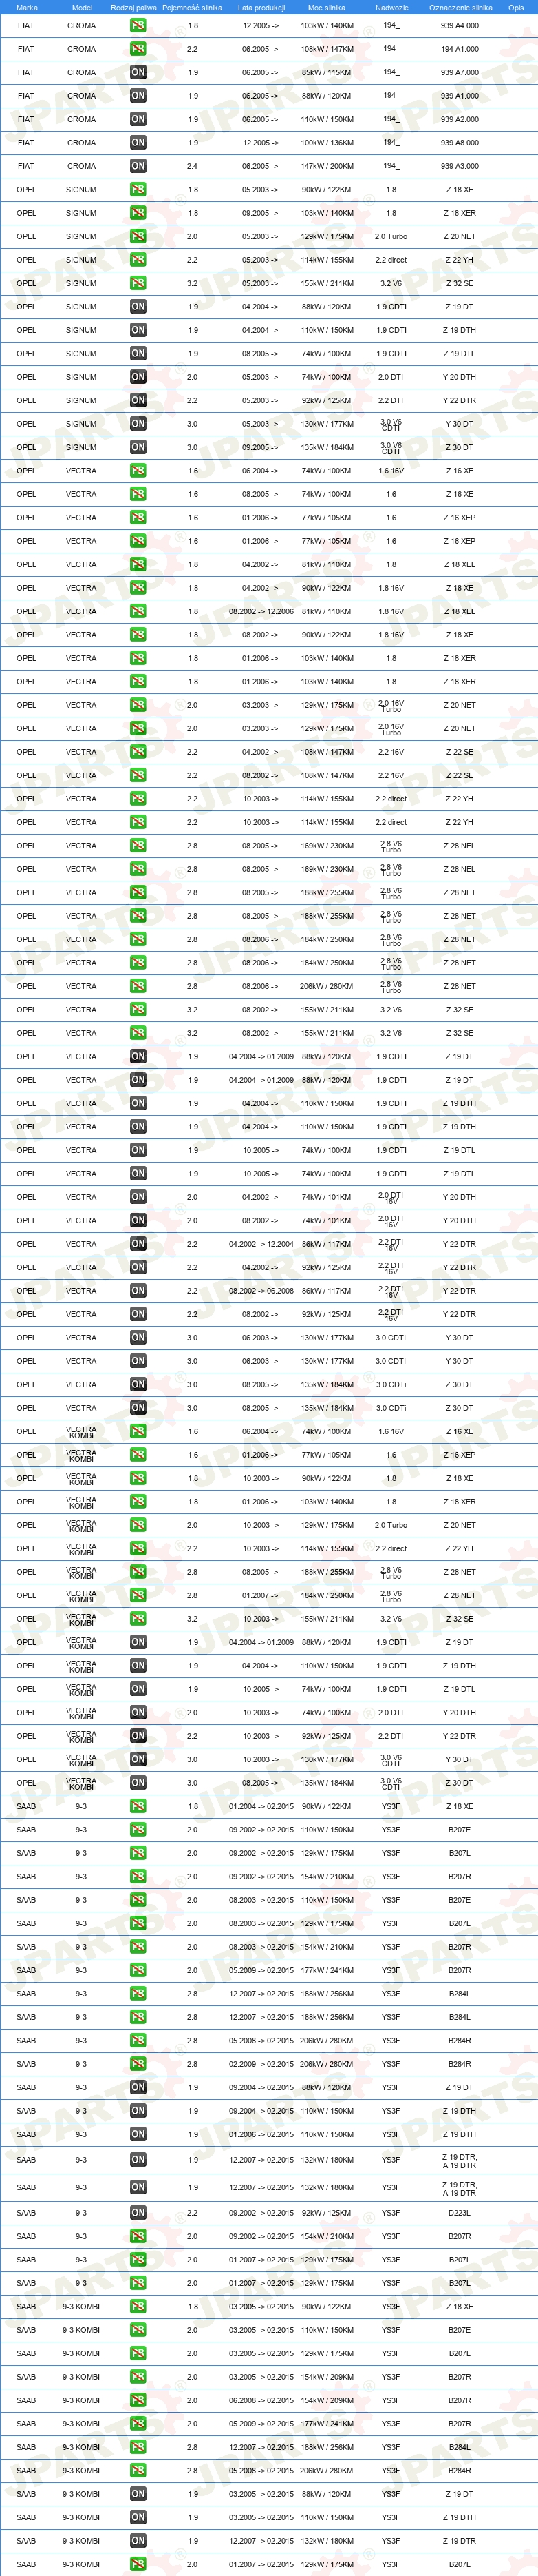Click the 'Opis' column header
This screenshot has width=538, height=2576.
(x=516, y=7)
